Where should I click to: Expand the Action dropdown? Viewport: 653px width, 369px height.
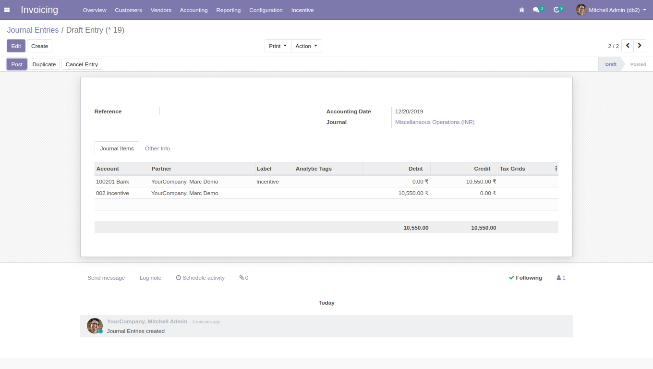pos(306,46)
